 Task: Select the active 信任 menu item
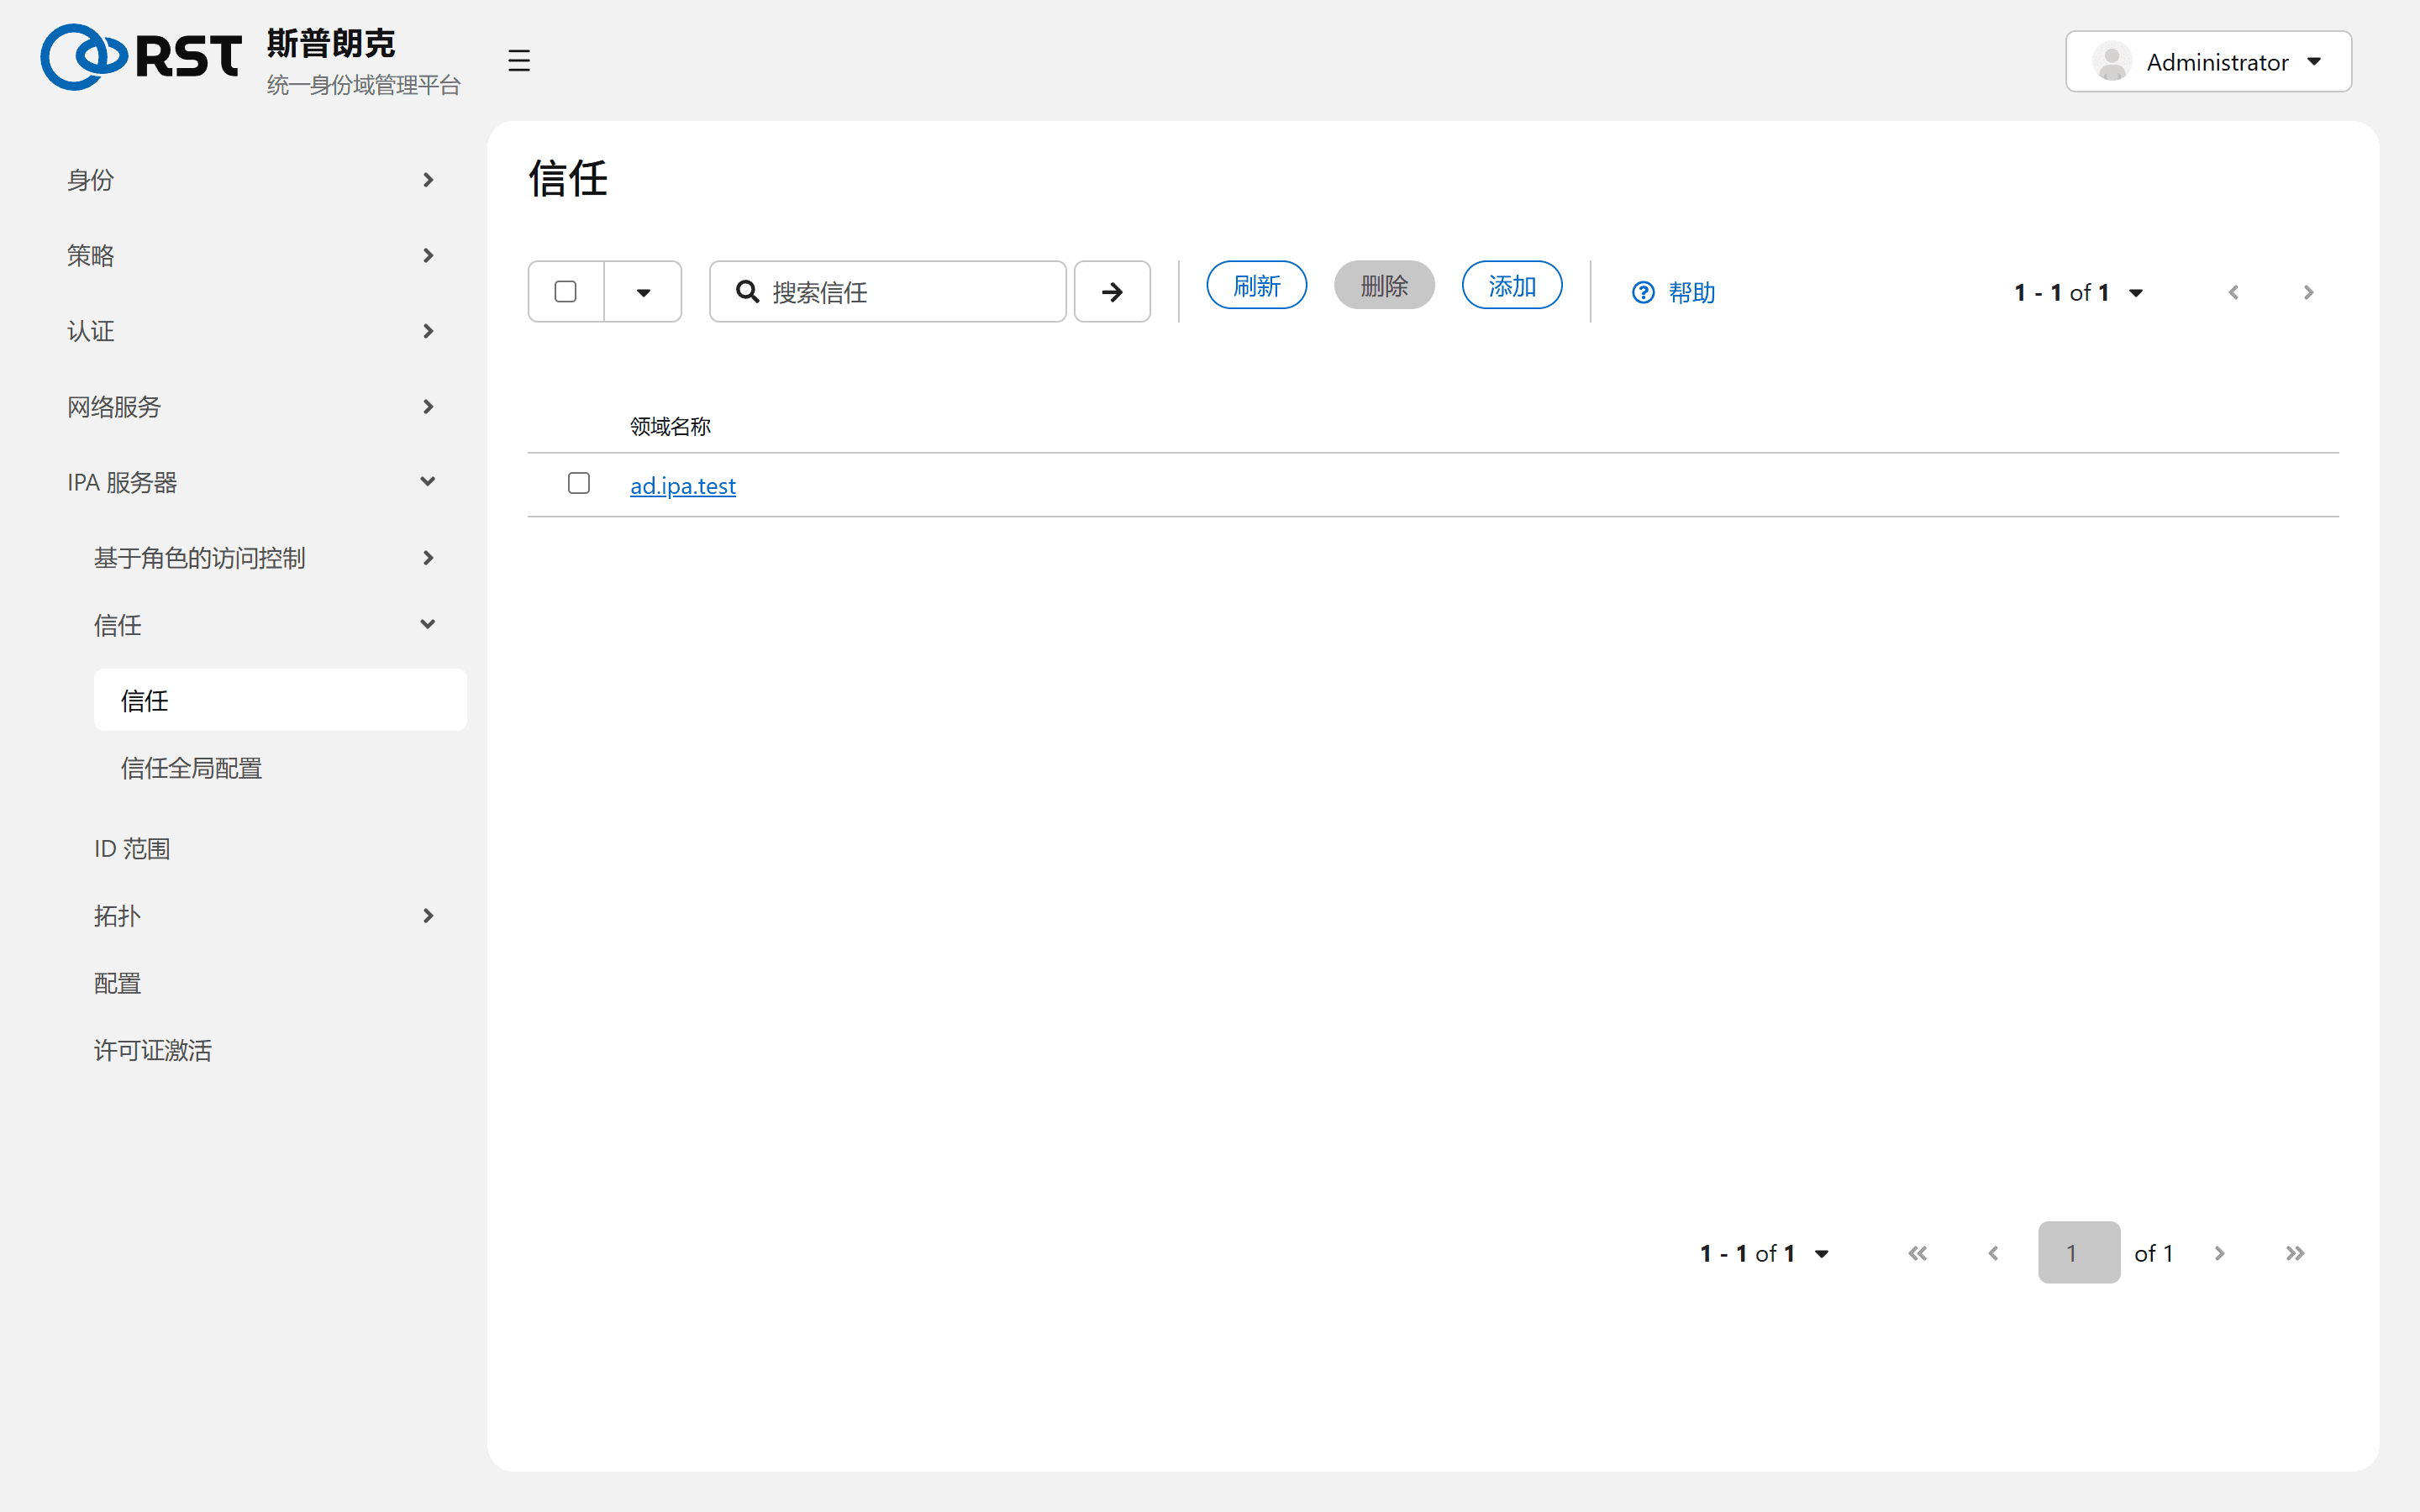280,700
